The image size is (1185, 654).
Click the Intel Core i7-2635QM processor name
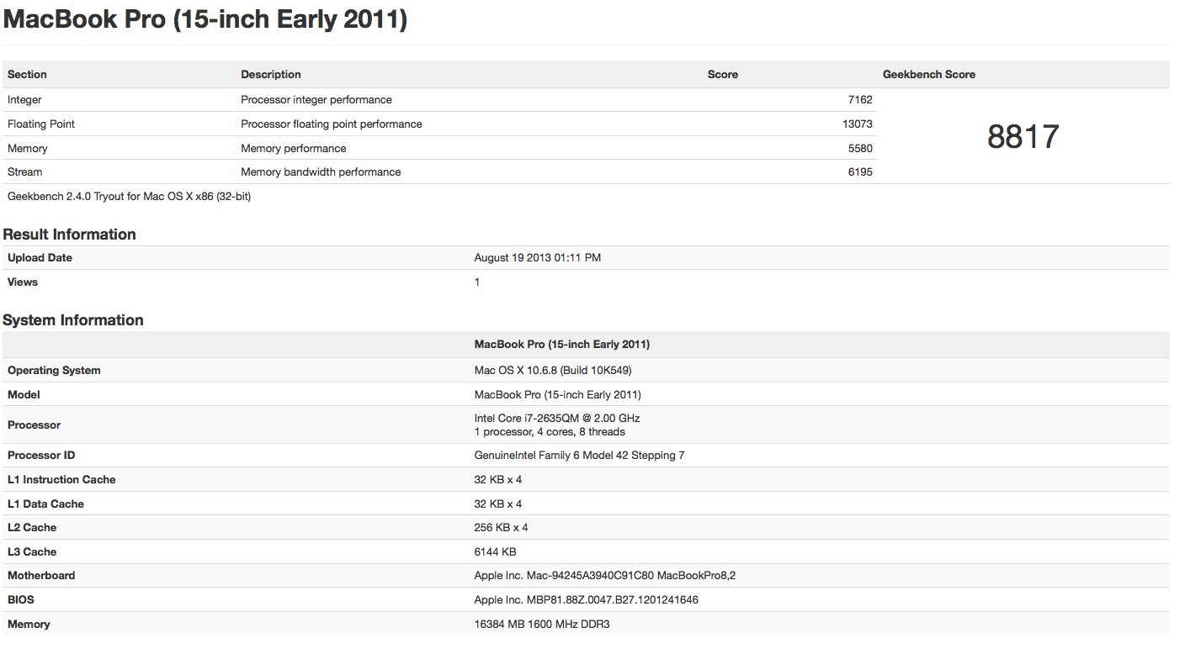pos(557,419)
